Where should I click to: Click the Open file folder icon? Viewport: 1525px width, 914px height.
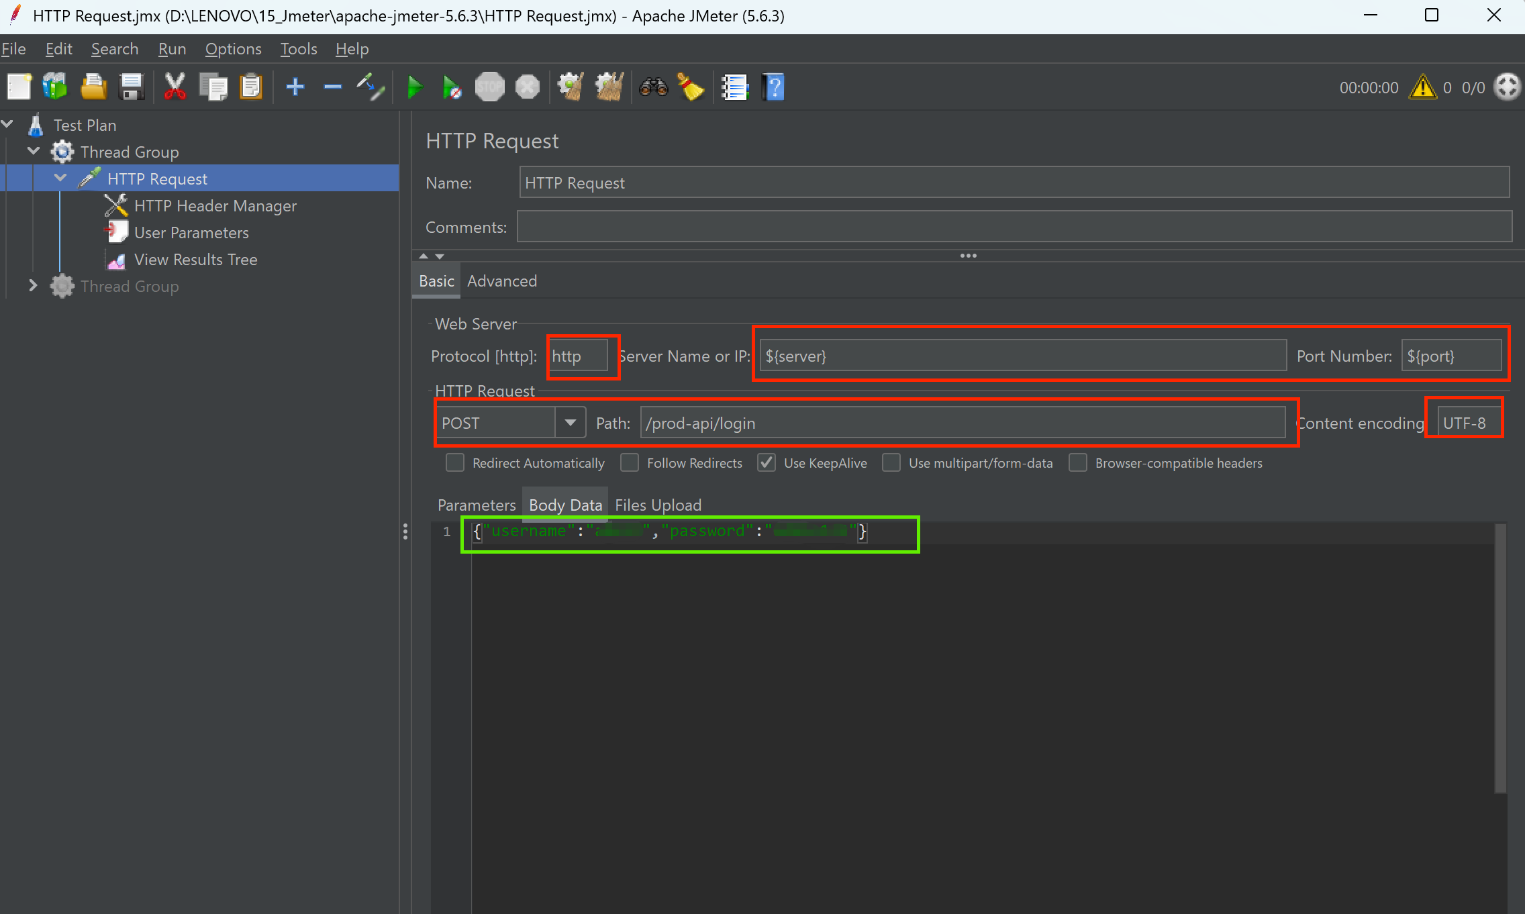tap(93, 87)
